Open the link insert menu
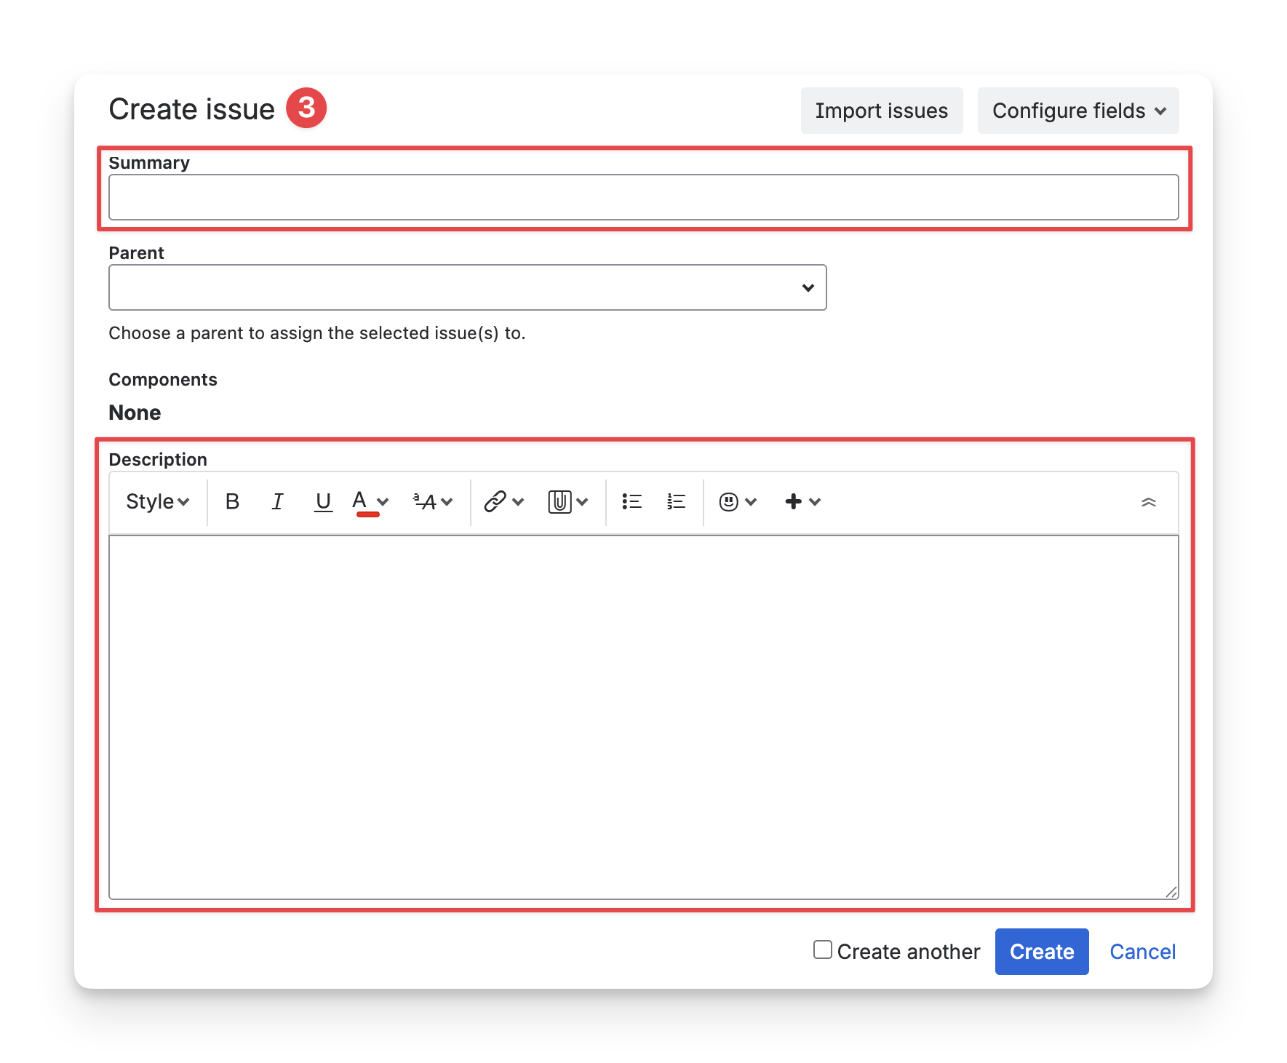This screenshot has width=1287, height=1063. pyautogui.click(x=504, y=501)
